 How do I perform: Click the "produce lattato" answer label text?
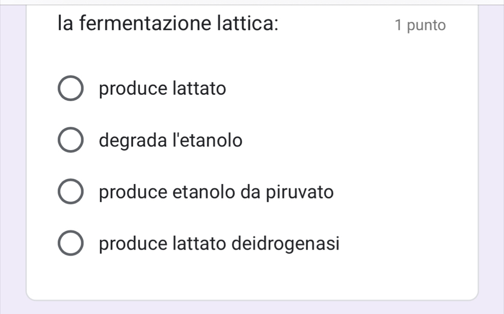click(x=163, y=89)
